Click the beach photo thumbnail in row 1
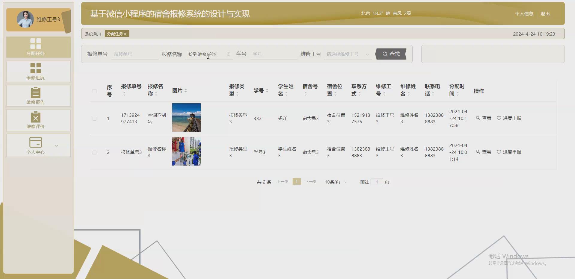The width and height of the screenshot is (575, 279). (186, 117)
